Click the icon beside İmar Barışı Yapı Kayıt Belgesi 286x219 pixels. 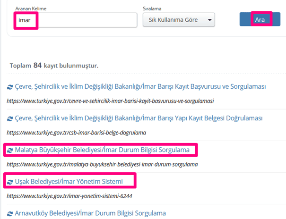coord(10,118)
